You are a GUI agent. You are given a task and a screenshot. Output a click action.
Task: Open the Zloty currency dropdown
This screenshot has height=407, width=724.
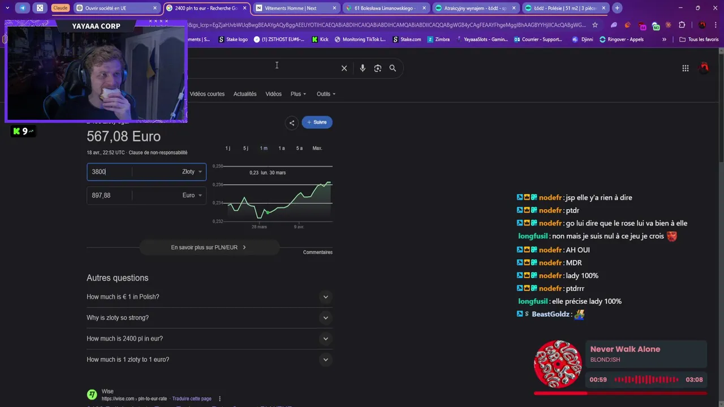192,172
